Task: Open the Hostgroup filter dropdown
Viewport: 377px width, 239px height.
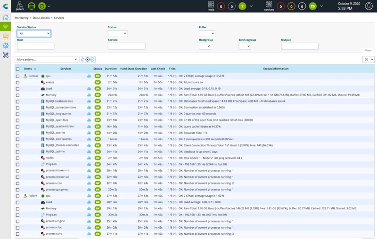Action: click(205, 46)
